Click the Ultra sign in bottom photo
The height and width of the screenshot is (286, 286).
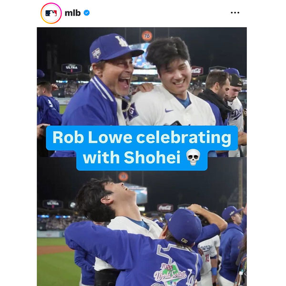52,204
